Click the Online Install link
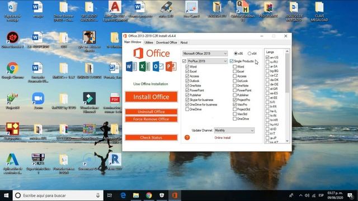Image resolution: width=358 pixels, height=201 pixels. pos(223,138)
